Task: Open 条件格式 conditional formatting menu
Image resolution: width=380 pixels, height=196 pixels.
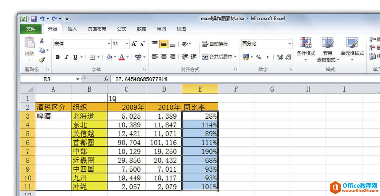Action: click(x=306, y=49)
